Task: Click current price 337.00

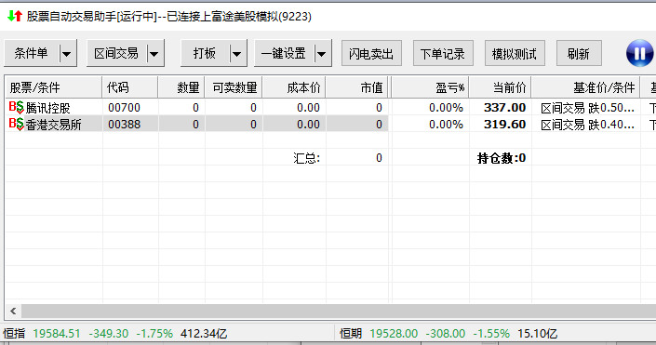Action: (504, 108)
